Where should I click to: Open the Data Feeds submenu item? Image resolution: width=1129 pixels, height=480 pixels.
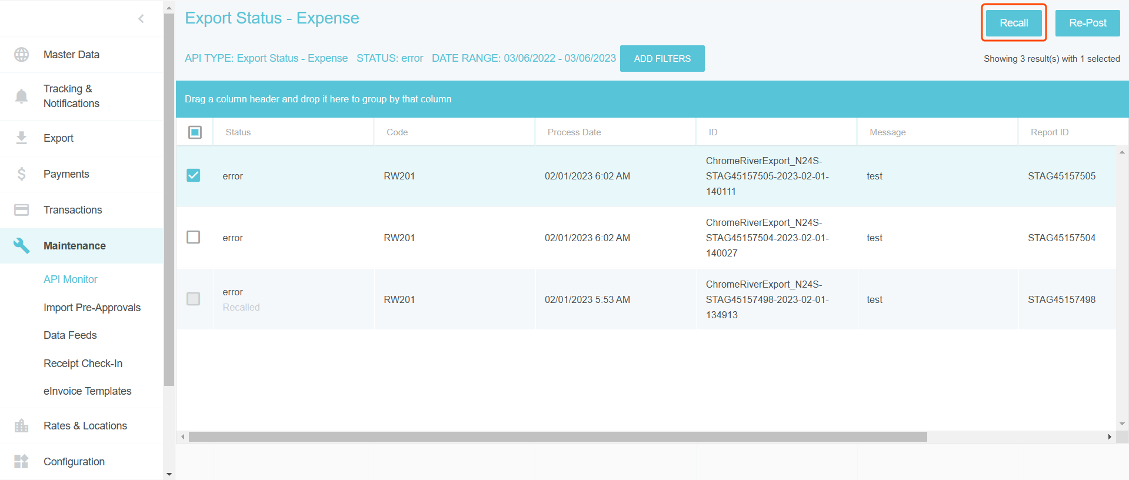pyautogui.click(x=70, y=335)
